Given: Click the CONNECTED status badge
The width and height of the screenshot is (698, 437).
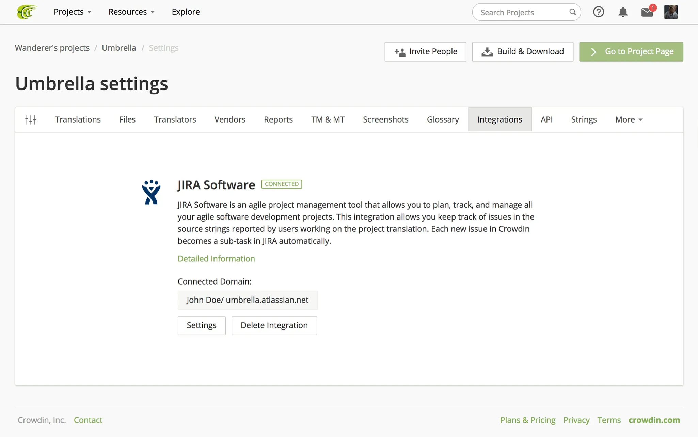Looking at the screenshot, I should 282,184.
